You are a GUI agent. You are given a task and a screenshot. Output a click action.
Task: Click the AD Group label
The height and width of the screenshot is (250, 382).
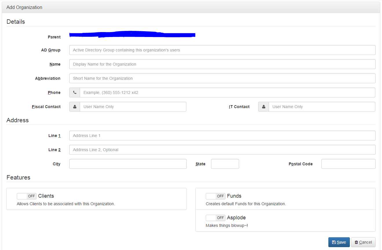point(51,50)
